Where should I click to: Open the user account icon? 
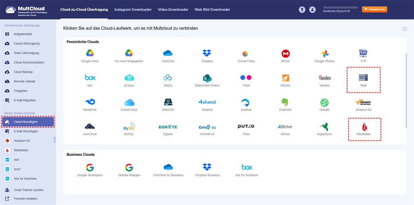[313, 10]
